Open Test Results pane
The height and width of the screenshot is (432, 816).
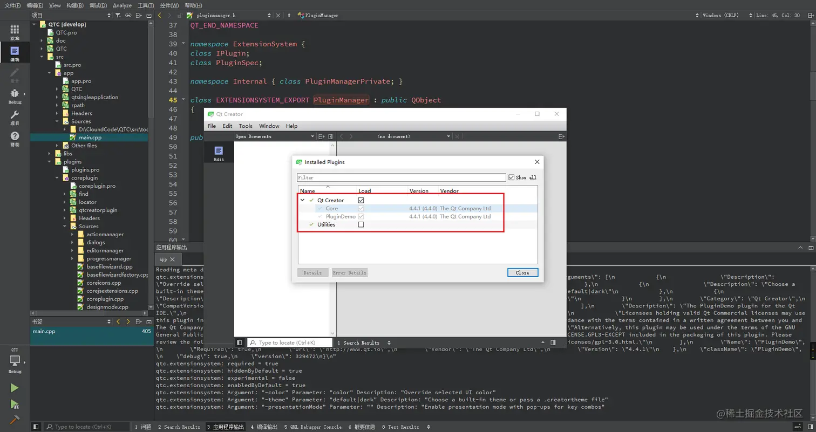click(x=400, y=427)
